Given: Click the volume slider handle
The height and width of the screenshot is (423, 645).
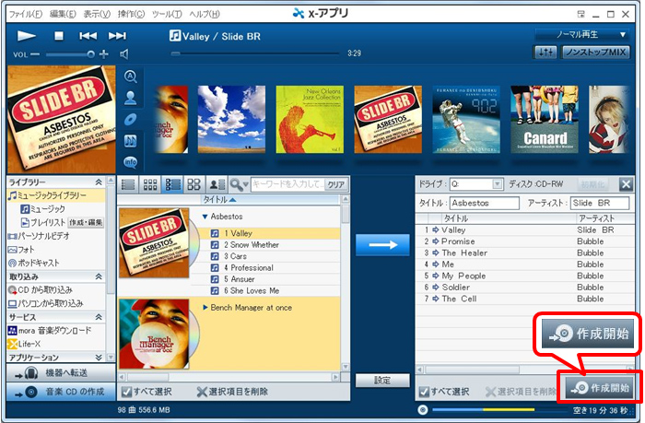Looking at the screenshot, I should tap(90, 54).
